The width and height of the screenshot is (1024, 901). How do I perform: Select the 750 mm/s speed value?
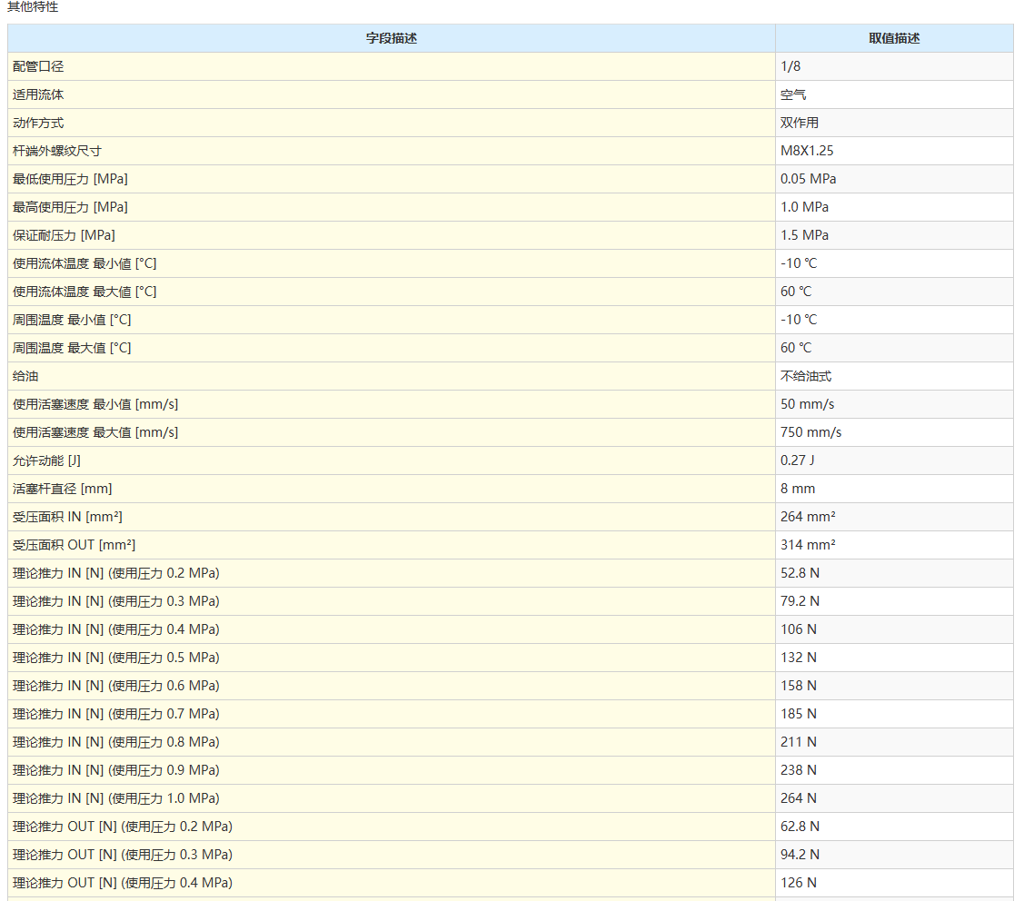(810, 432)
